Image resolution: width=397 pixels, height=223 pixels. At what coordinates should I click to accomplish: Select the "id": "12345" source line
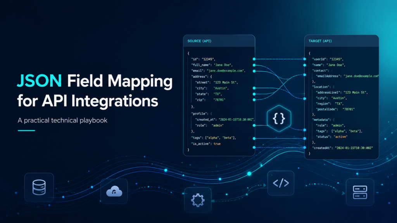pyautogui.click(x=203, y=59)
